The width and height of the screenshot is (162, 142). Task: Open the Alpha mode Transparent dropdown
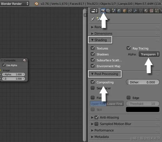click(x=149, y=54)
